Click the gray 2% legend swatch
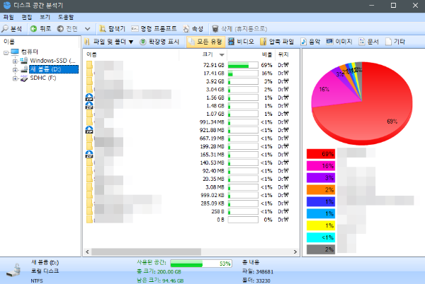 321,249
